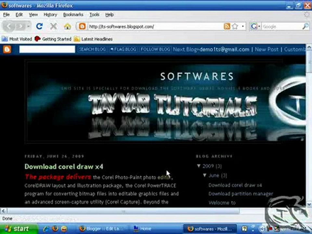Image resolution: width=312 pixels, height=234 pixels.
Task: Collapse the 2009 archive expander
Action: [199, 166]
